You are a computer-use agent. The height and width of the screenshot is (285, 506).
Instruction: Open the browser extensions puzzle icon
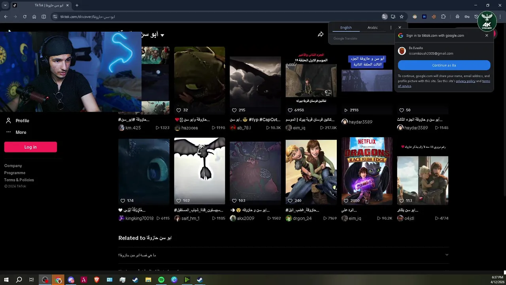[443, 17]
